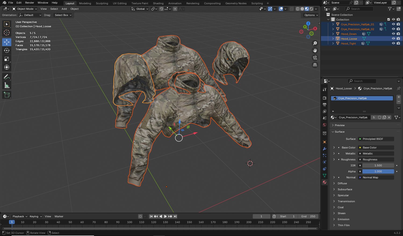
Task: Open viewport Options button
Action: pyautogui.click(x=311, y=15)
